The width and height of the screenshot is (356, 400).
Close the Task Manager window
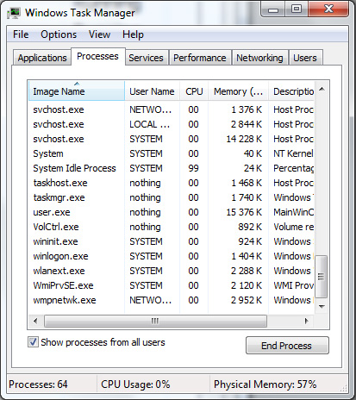328,9
